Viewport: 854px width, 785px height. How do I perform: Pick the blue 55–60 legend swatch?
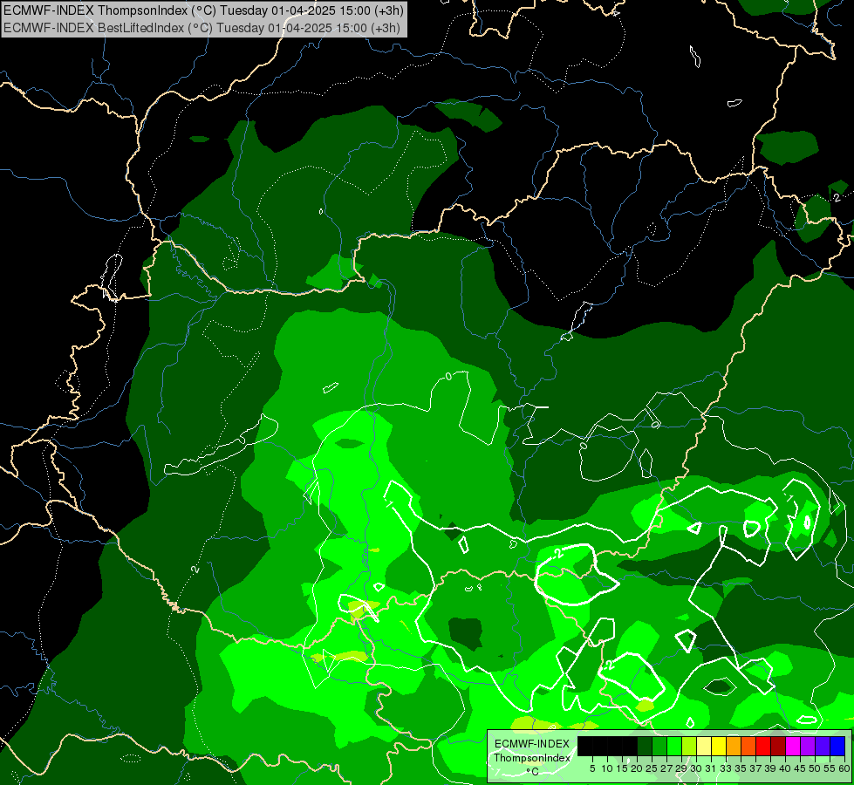pos(837,746)
